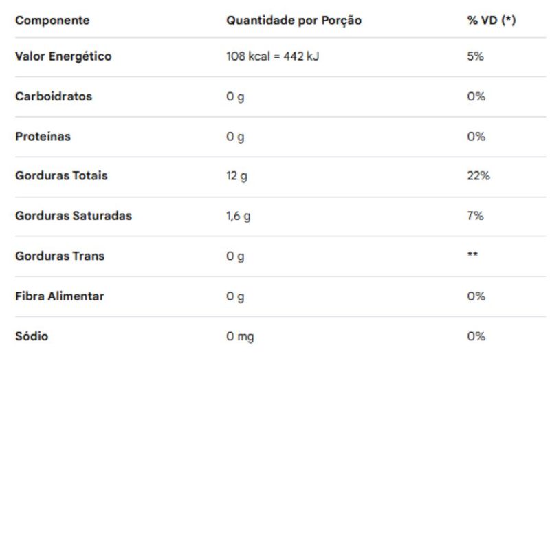Select the Fibra Alimentar label
Viewport: 550px width, 550px height.
coord(60,296)
